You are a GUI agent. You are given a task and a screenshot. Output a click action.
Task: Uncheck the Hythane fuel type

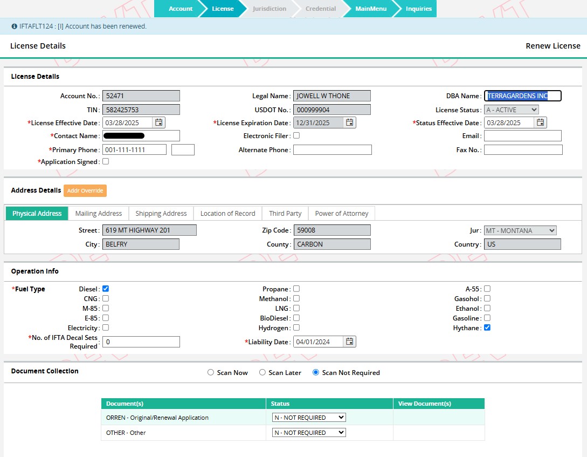(x=487, y=328)
